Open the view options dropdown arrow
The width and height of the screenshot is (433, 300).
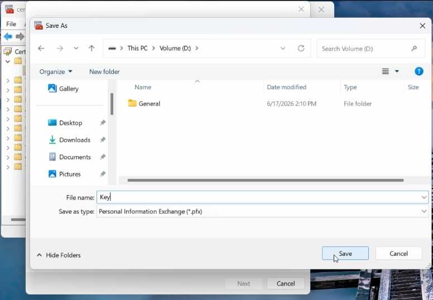pos(397,71)
